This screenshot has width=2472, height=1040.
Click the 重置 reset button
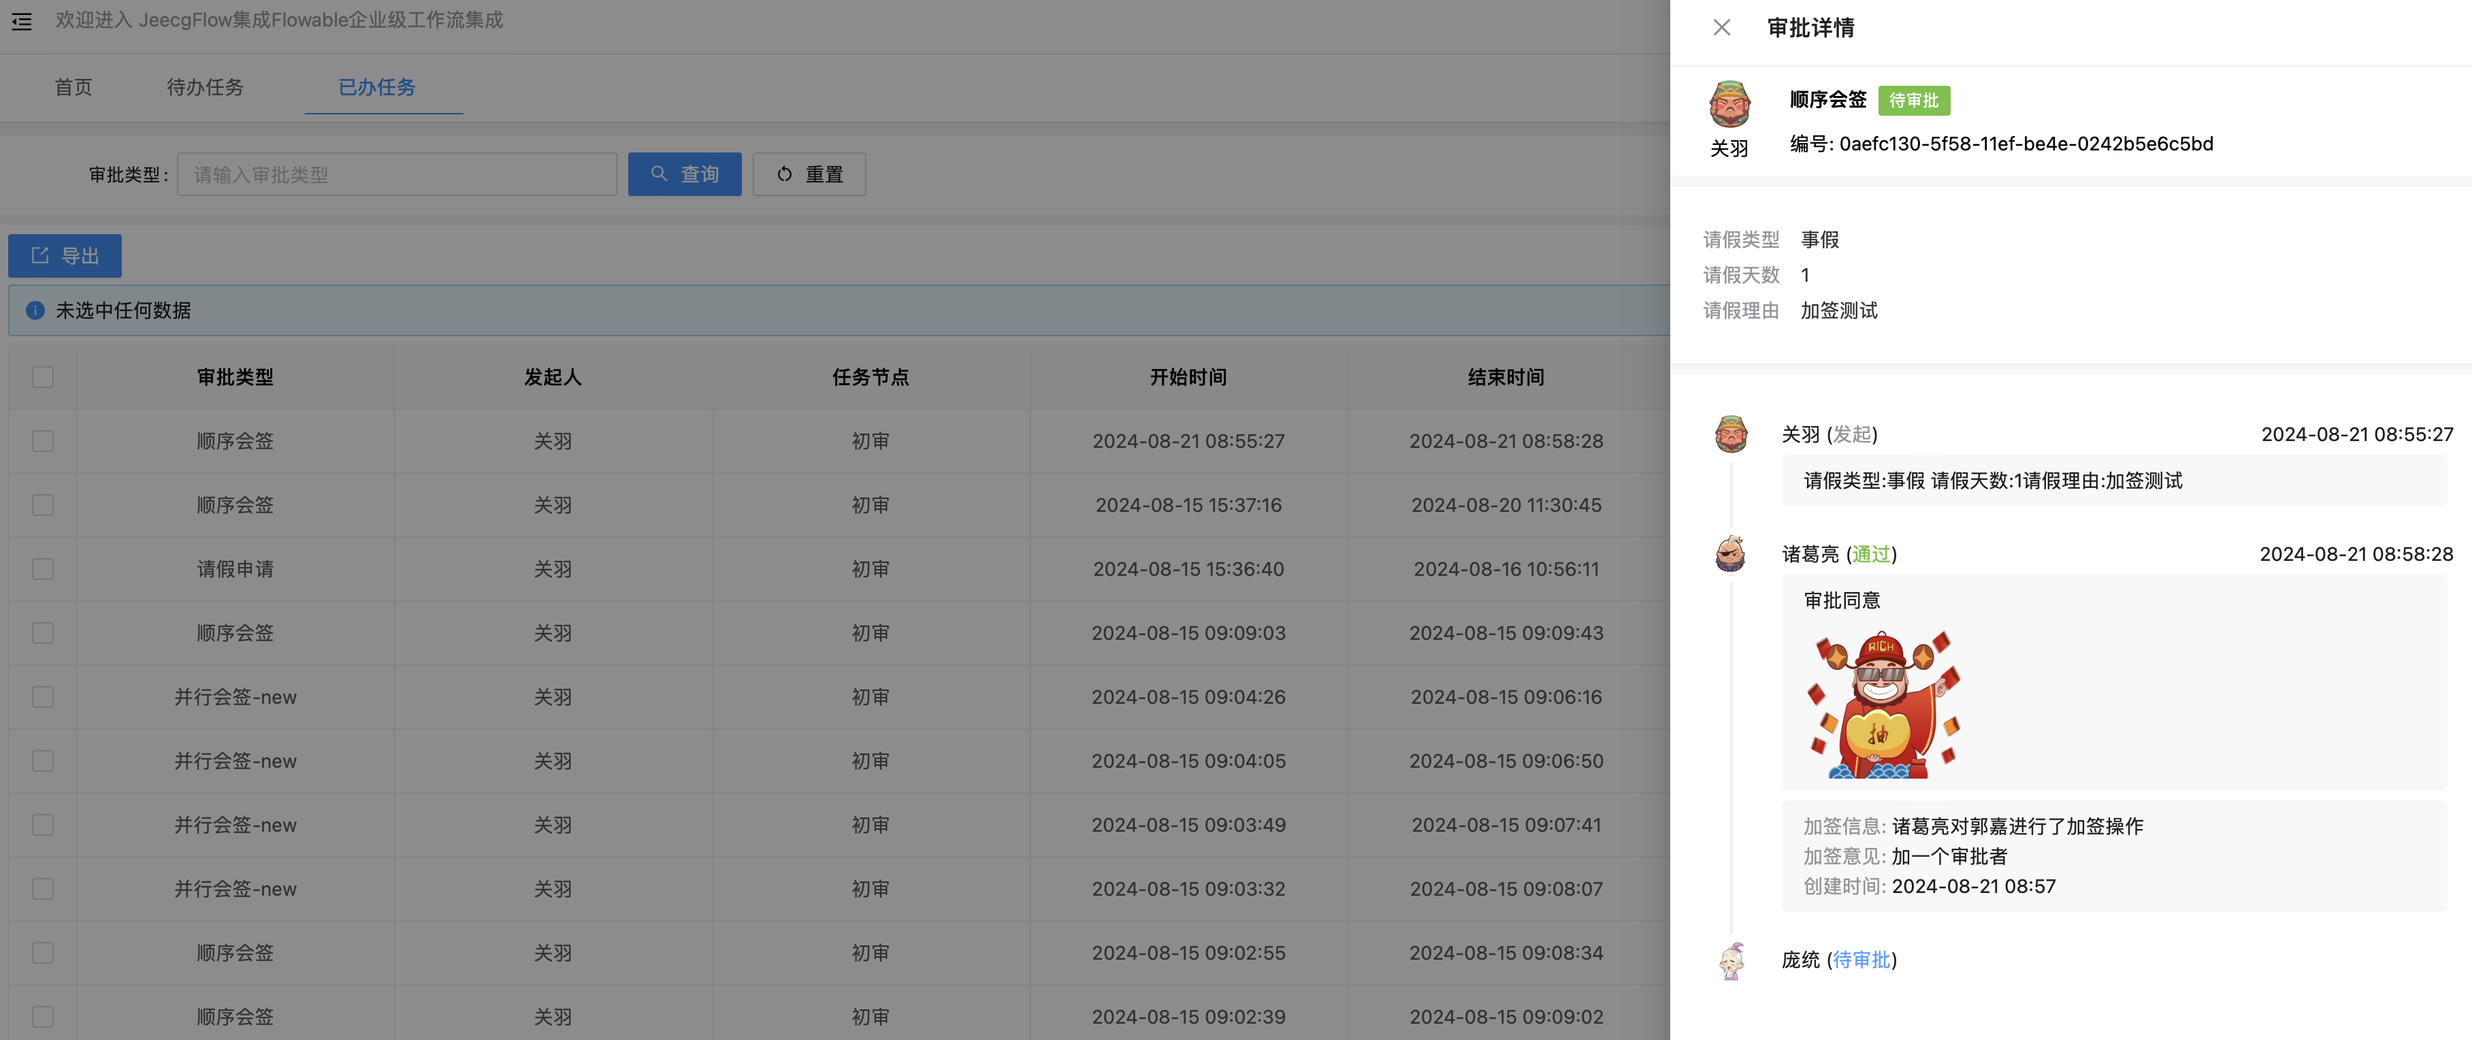[809, 175]
